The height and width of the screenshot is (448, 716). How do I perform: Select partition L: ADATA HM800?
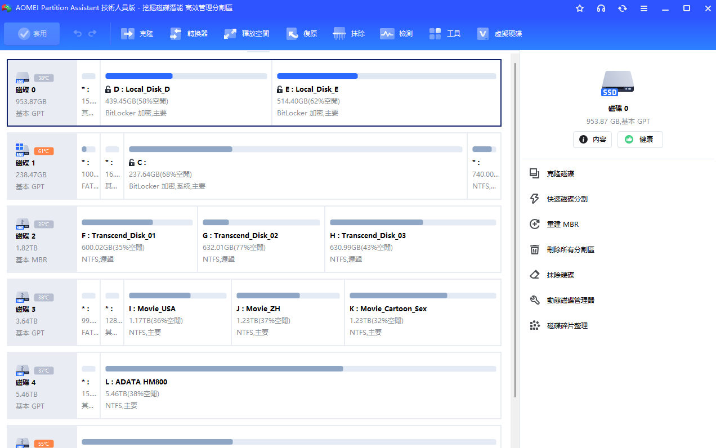click(x=301, y=386)
